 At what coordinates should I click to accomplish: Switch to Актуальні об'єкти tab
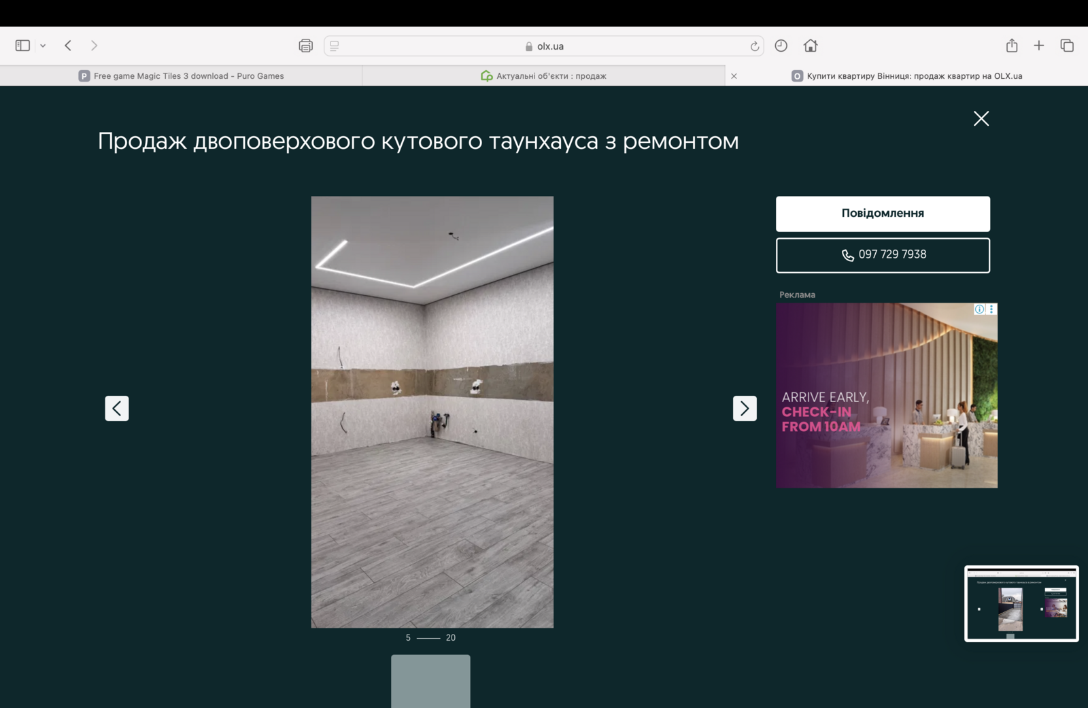(x=543, y=76)
